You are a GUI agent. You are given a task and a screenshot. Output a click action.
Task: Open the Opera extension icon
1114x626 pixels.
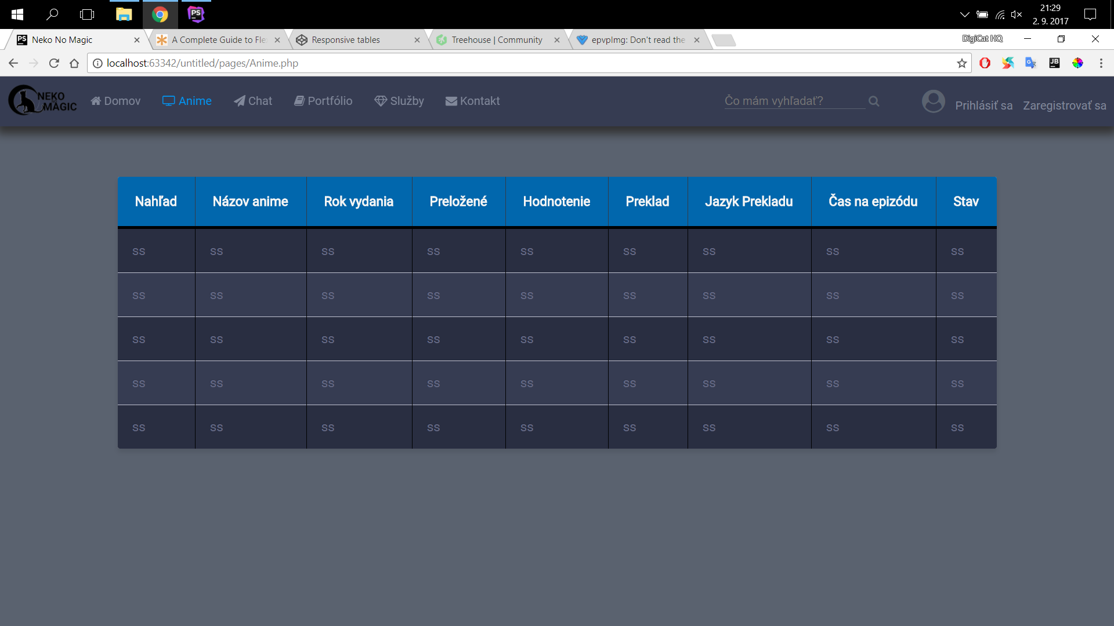point(985,63)
